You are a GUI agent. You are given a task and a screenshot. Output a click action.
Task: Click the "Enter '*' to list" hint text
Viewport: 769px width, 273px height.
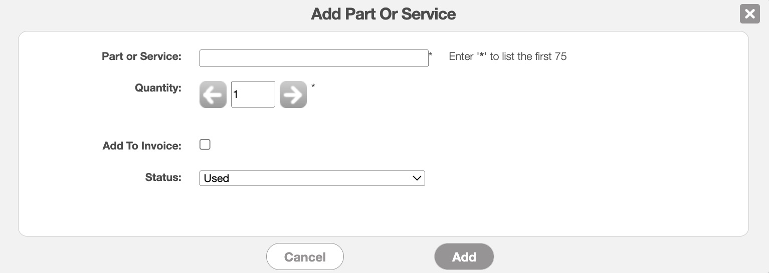pos(507,56)
